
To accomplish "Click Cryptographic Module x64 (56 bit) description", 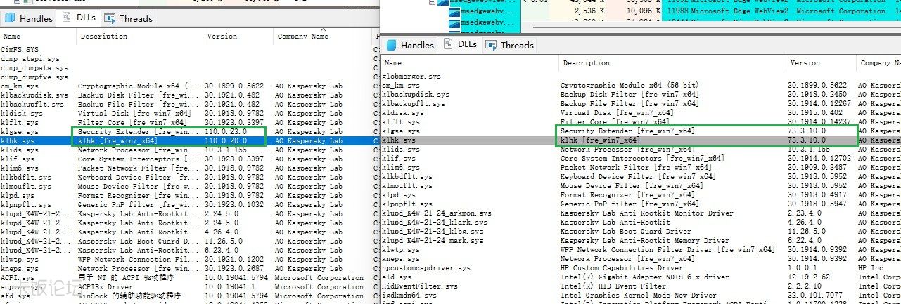I will pos(630,85).
